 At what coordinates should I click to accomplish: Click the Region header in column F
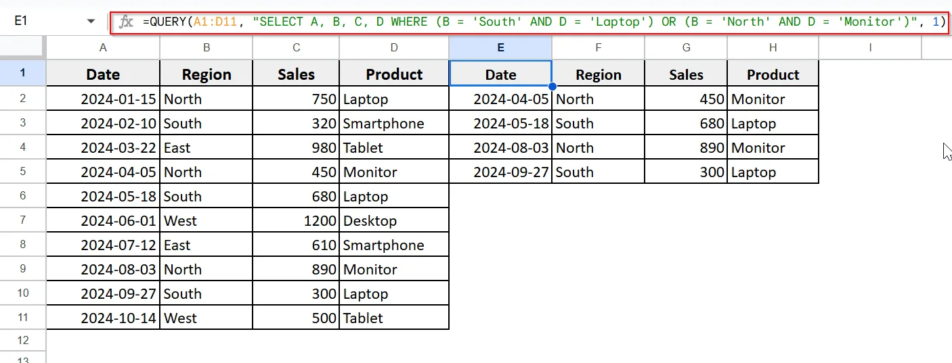pyautogui.click(x=599, y=74)
